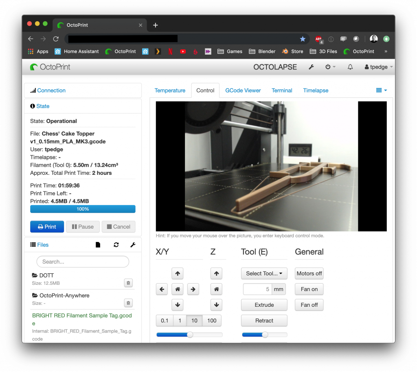Screen dimensions: 417x372
Task: Open Home Assistant bookmark
Action: click(x=77, y=52)
